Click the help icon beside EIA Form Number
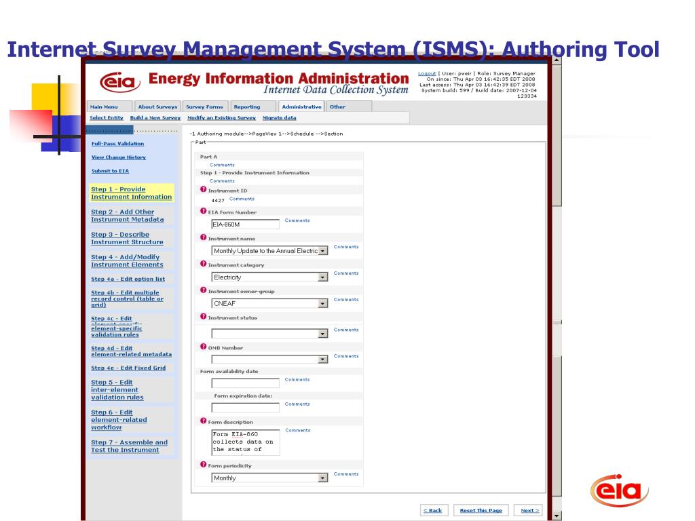The height and width of the screenshot is (521, 695). [x=204, y=211]
